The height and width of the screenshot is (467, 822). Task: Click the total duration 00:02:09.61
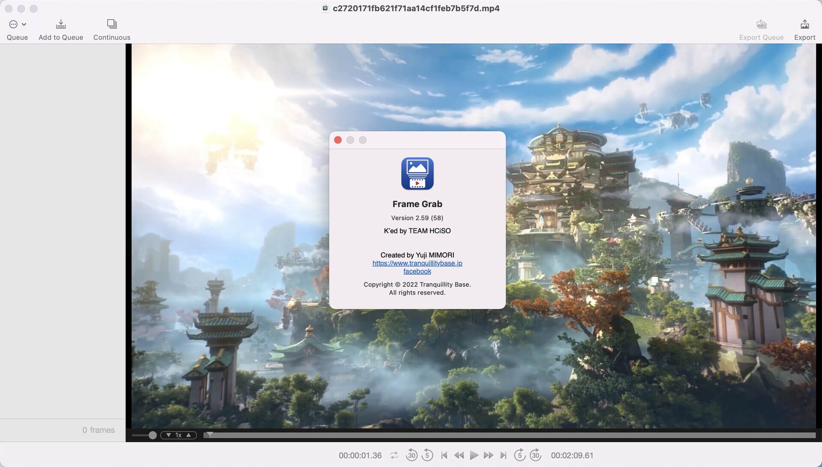click(572, 455)
